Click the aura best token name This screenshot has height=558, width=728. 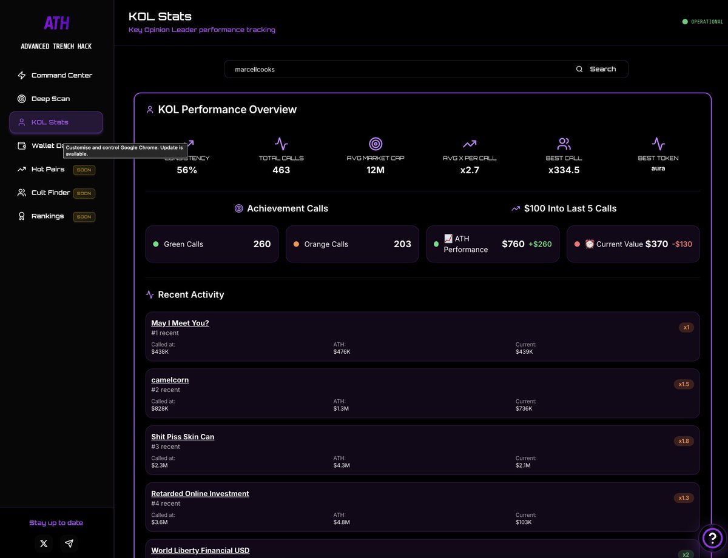(658, 168)
